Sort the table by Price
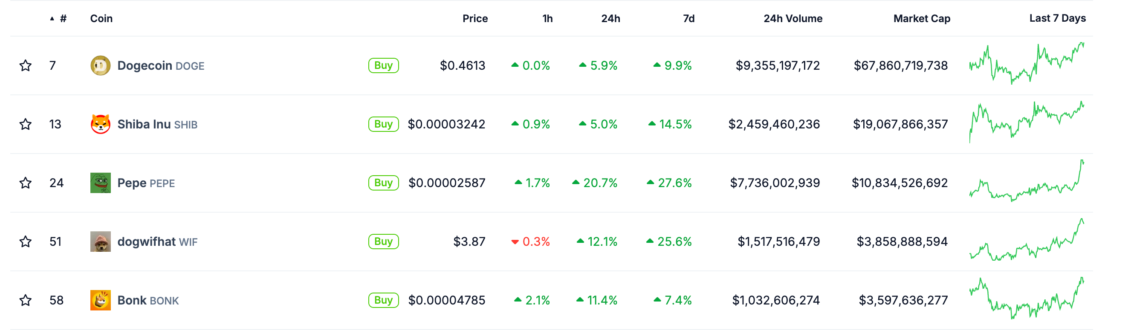 (x=474, y=18)
